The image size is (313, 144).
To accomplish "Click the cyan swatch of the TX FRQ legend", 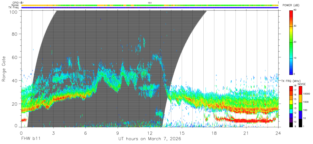I will [x=291, y=111].
